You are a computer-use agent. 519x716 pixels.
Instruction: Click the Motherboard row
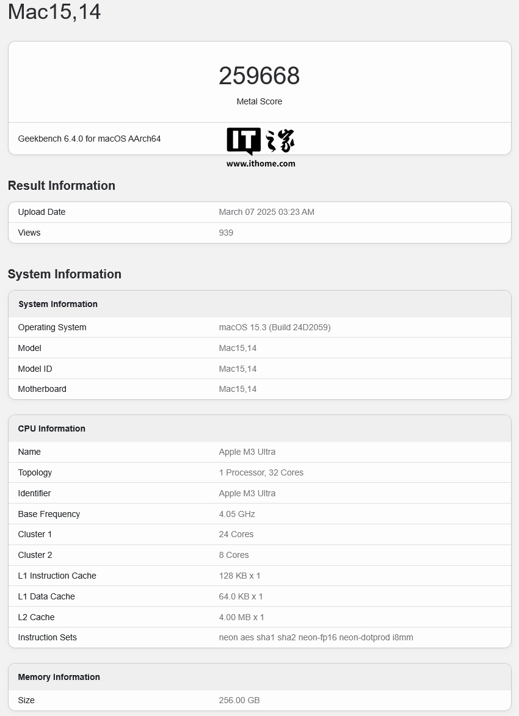[259, 389]
